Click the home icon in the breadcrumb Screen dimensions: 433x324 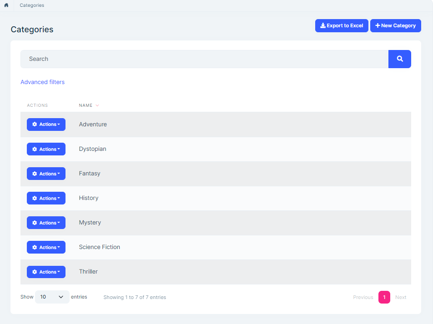pyautogui.click(x=6, y=5)
